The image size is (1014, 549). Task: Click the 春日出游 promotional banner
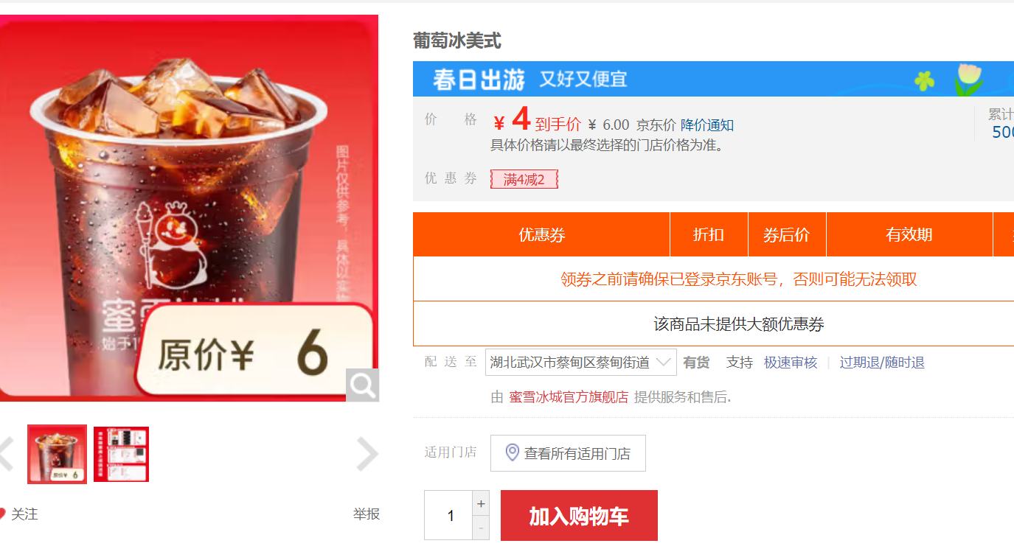[713, 79]
